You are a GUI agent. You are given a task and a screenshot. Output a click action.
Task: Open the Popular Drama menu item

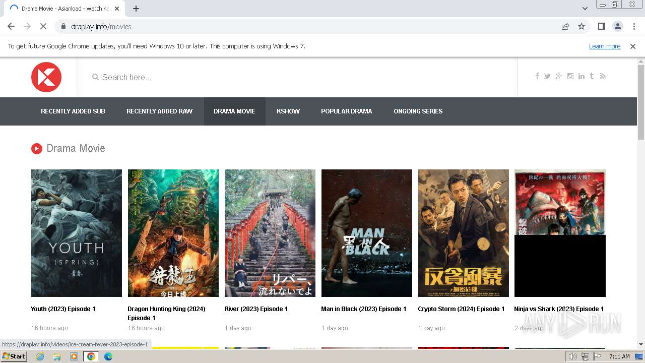[x=347, y=111]
